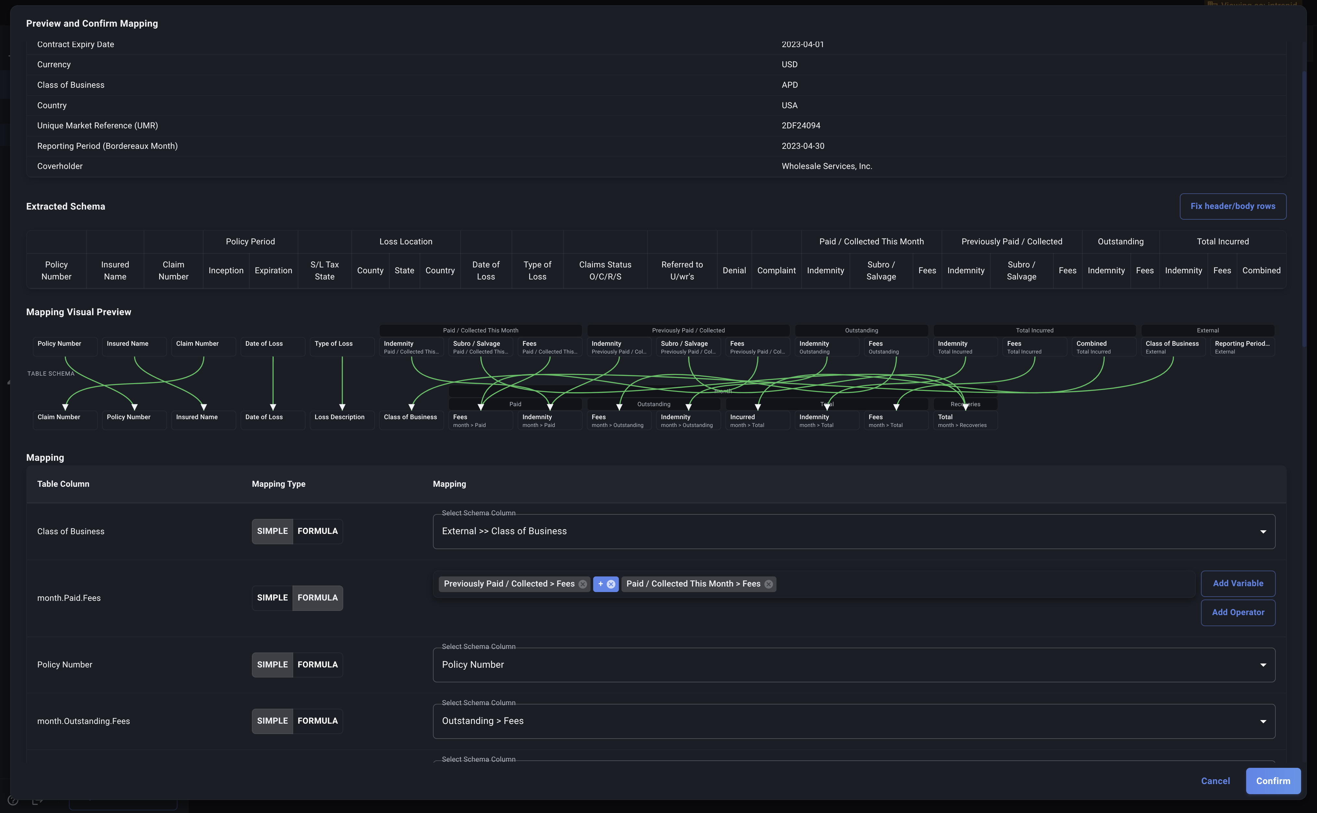The width and height of the screenshot is (1317, 813).
Task: Switch Policy Number mapping to FORMULA
Action: pyautogui.click(x=317, y=665)
